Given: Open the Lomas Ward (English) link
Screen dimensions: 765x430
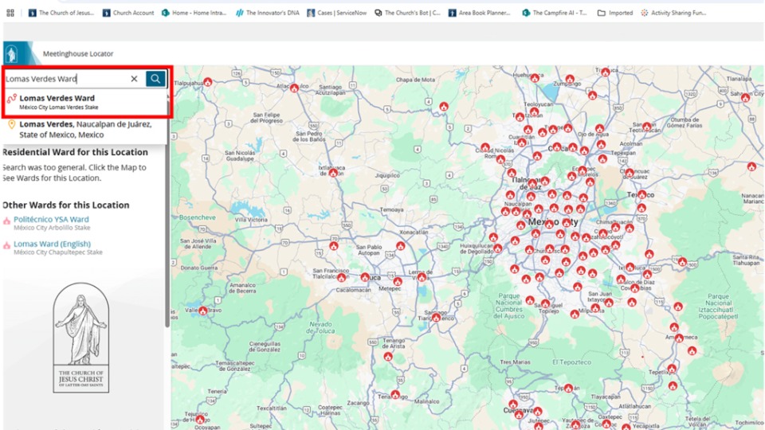Looking at the screenshot, I should (x=52, y=244).
